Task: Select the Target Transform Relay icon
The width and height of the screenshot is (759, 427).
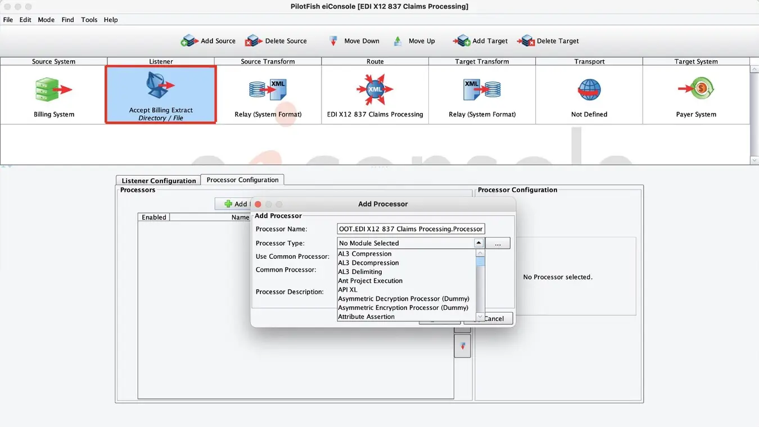Action: click(482, 89)
